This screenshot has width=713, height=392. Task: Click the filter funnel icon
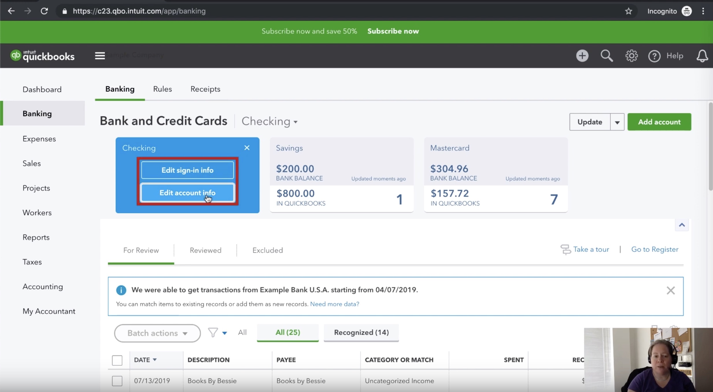(x=213, y=333)
